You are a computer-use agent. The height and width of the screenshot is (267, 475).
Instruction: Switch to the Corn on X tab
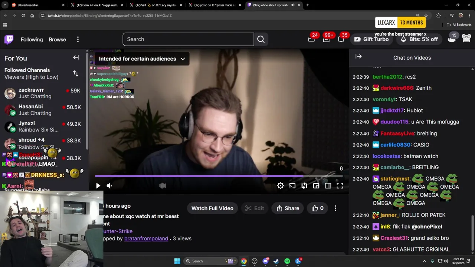click(97, 5)
